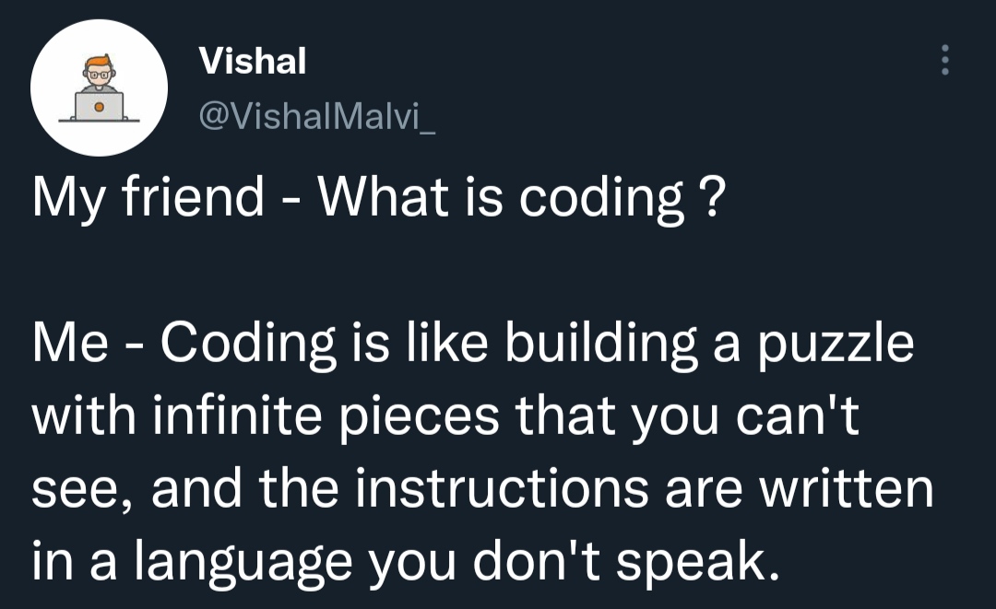996x609 pixels.
Task: Click Vishal's profile avatar picture
Action: tap(99, 88)
